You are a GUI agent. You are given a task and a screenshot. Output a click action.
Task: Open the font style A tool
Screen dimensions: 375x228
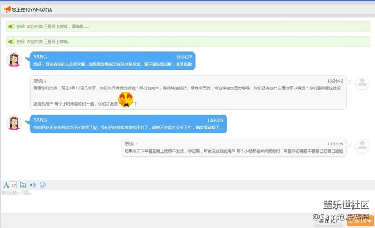(x=6, y=185)
